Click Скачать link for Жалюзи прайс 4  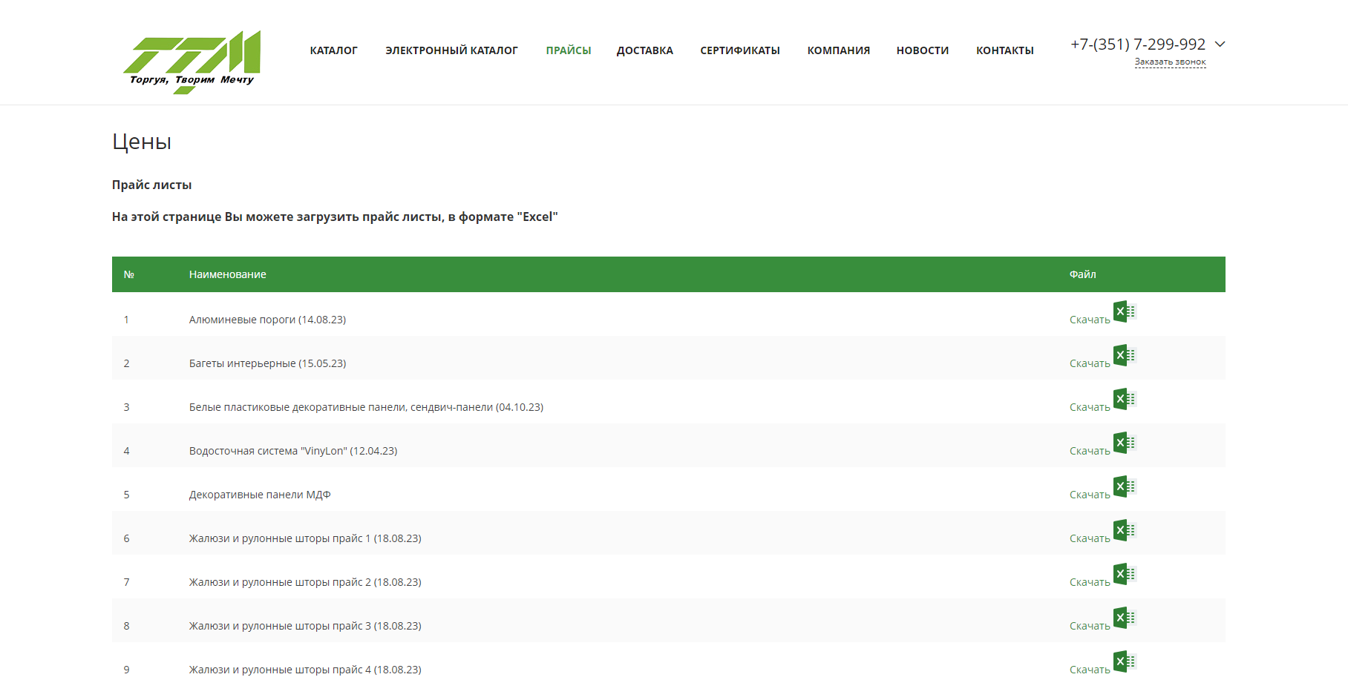[x=1089, y=670]
